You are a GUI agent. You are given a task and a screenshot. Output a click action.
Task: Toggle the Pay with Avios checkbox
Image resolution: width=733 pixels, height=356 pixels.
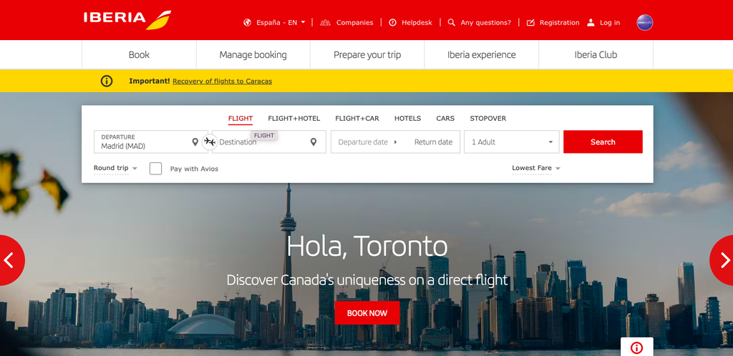[155, 169]
